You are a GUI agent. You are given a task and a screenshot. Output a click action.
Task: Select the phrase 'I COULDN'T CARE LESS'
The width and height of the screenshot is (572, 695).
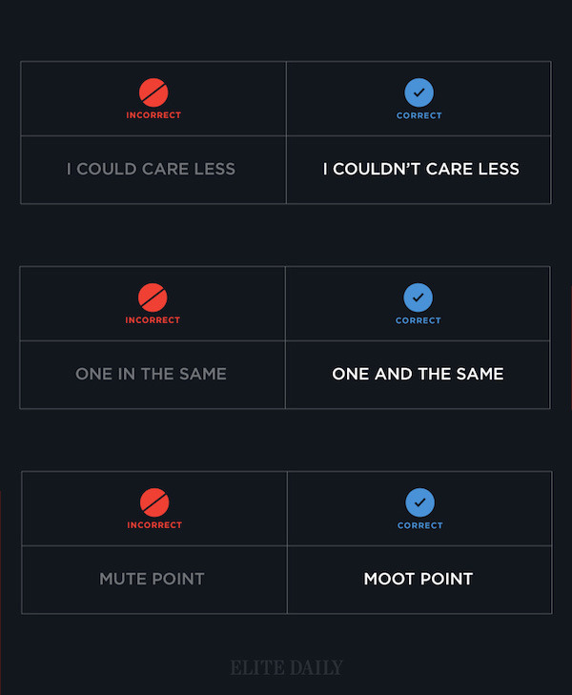(420, 169)
